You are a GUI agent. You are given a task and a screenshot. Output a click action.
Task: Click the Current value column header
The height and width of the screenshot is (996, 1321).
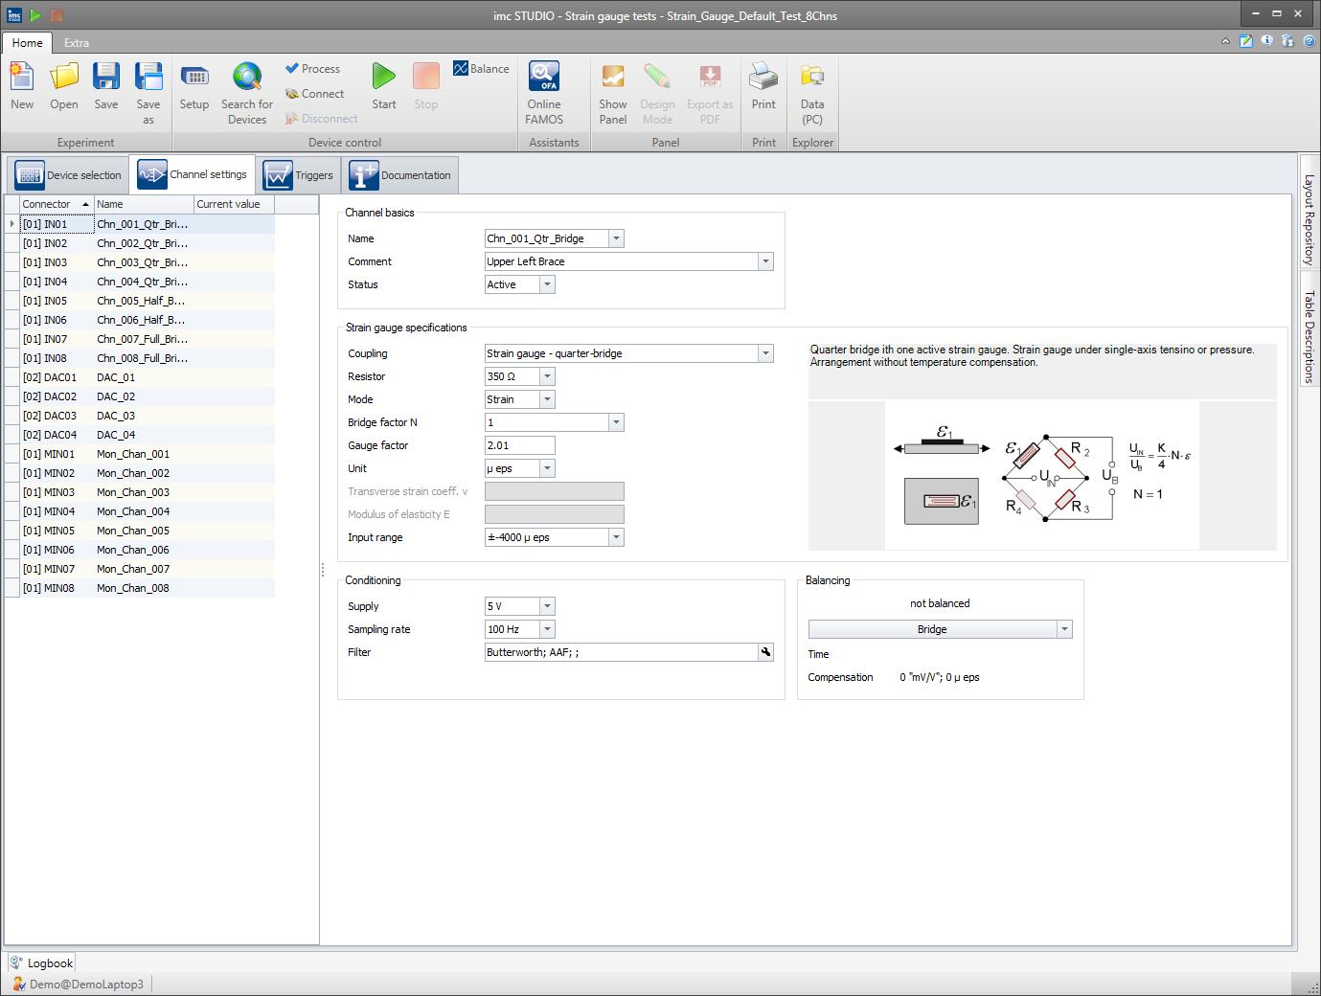234,204
